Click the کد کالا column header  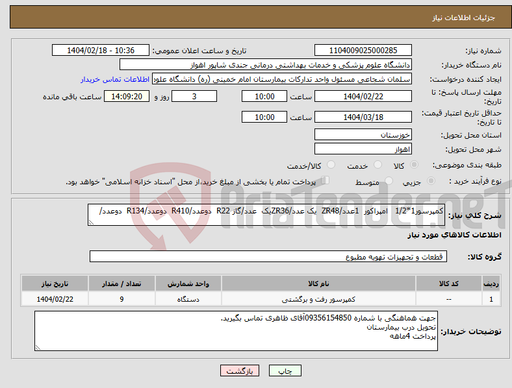(449, 284)
